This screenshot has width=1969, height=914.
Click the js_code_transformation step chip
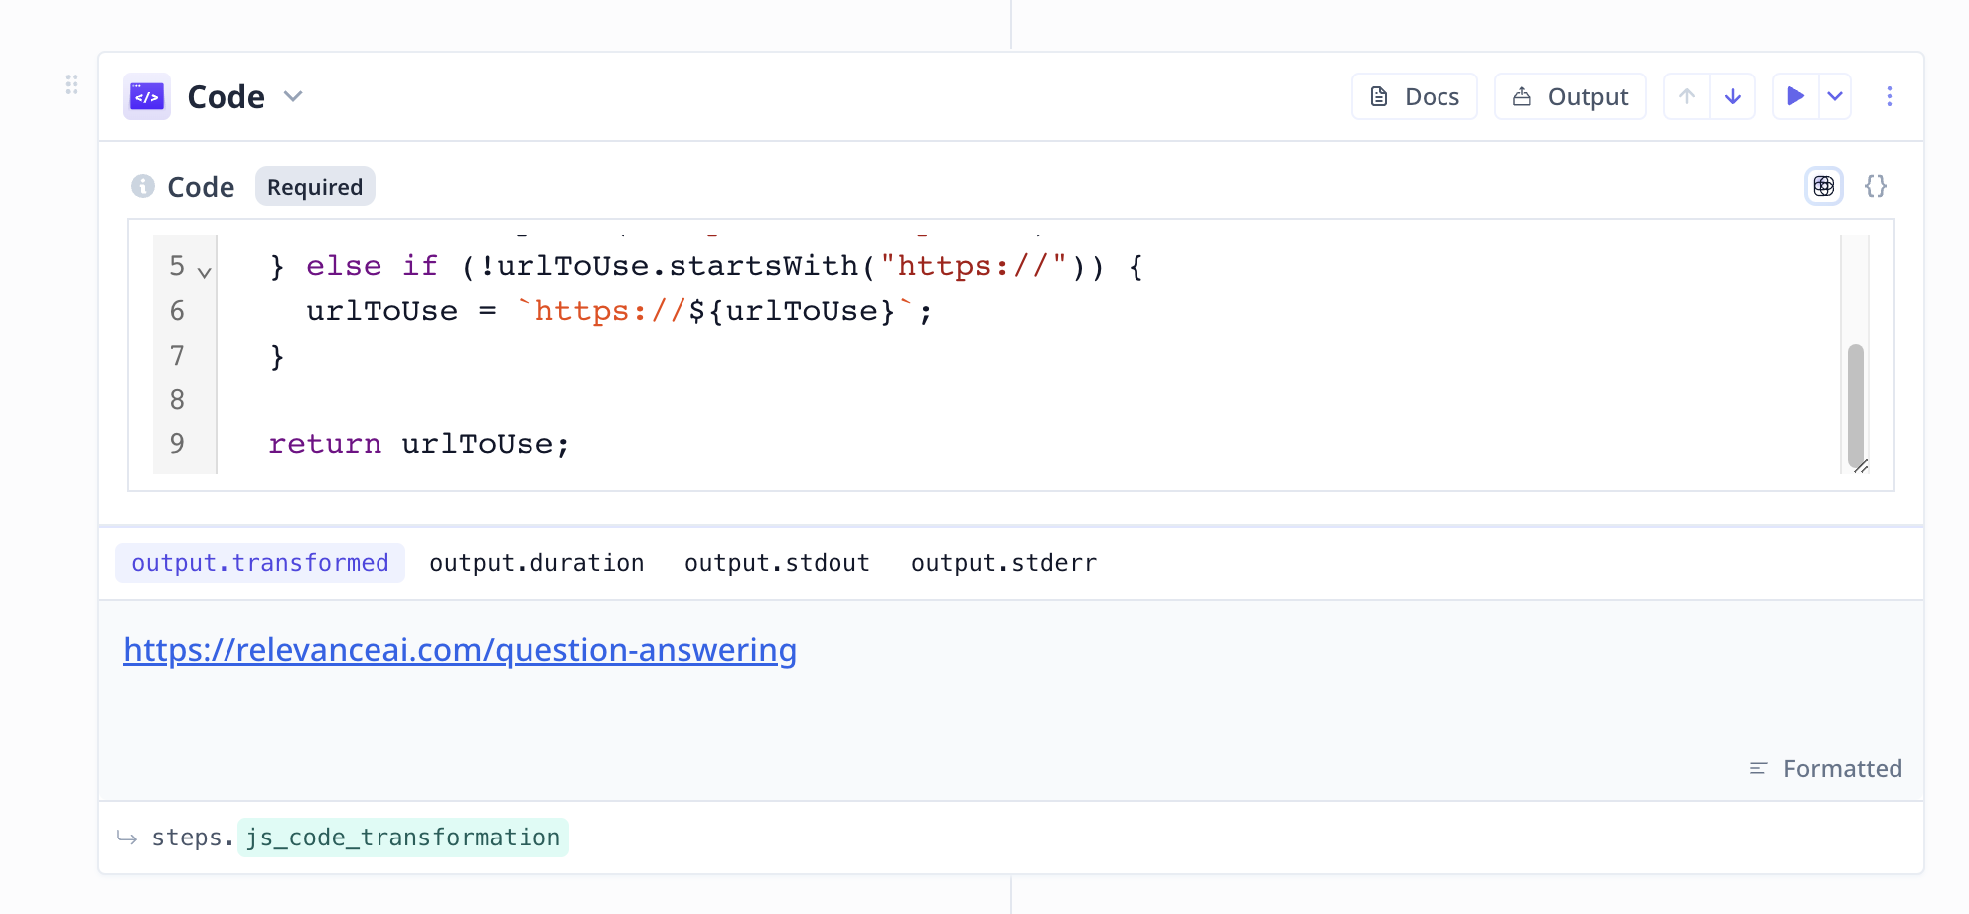point(403,838)
